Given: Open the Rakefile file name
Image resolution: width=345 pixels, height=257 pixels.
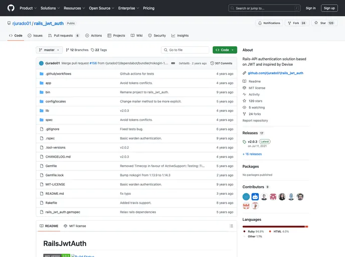Looking at the screenshot, I should coord(51,203).
